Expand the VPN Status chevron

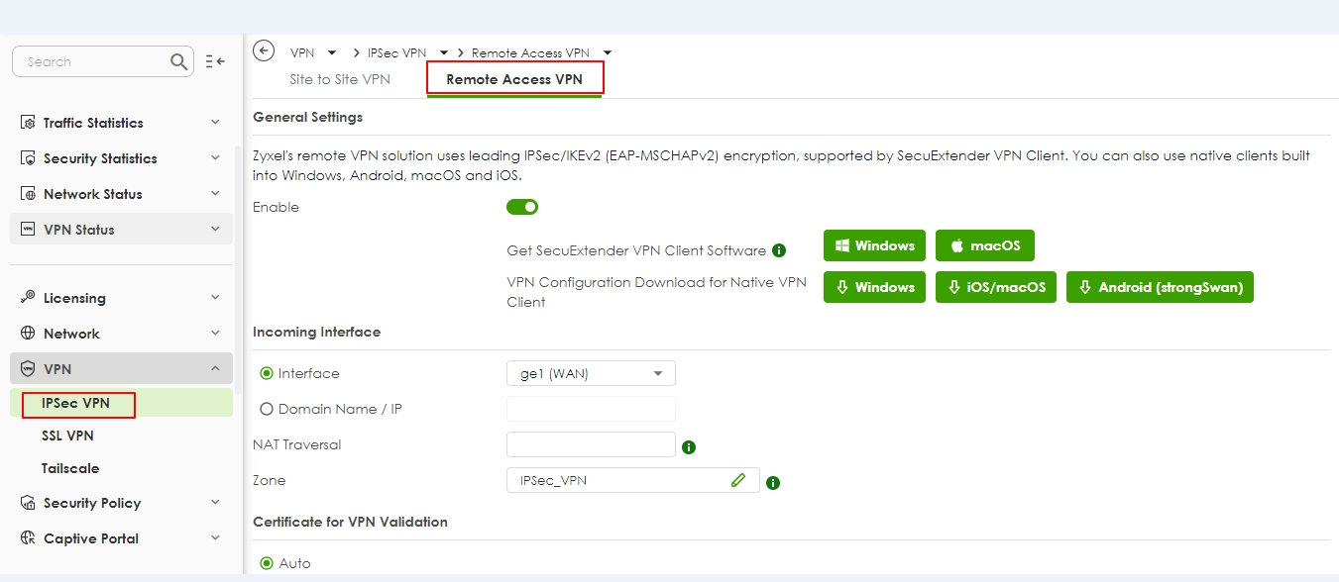pos(215,230)
